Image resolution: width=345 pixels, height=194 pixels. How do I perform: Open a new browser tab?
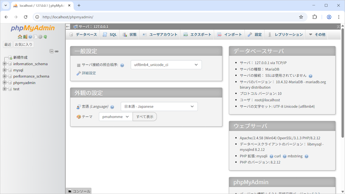(x=79, y=5)
